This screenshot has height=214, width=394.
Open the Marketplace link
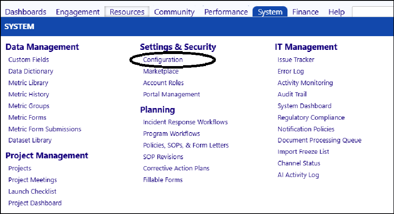(x=161, y=71)
